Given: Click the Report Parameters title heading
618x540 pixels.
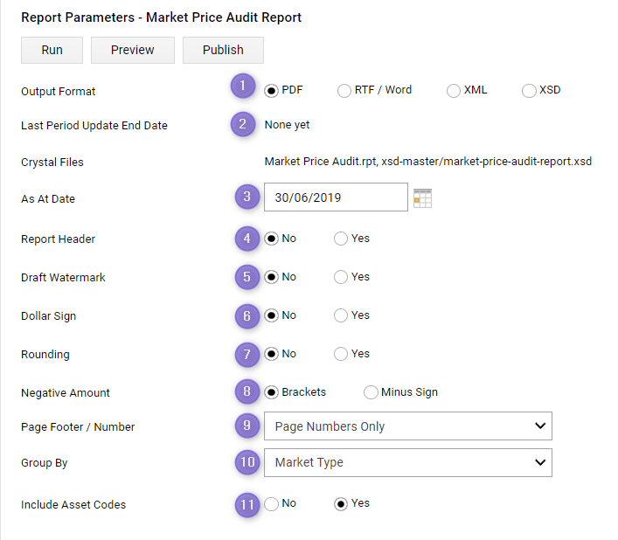Looking at the screenshot, I should tap(161, 17).
